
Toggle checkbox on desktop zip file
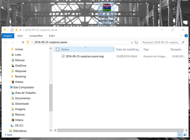101,4
